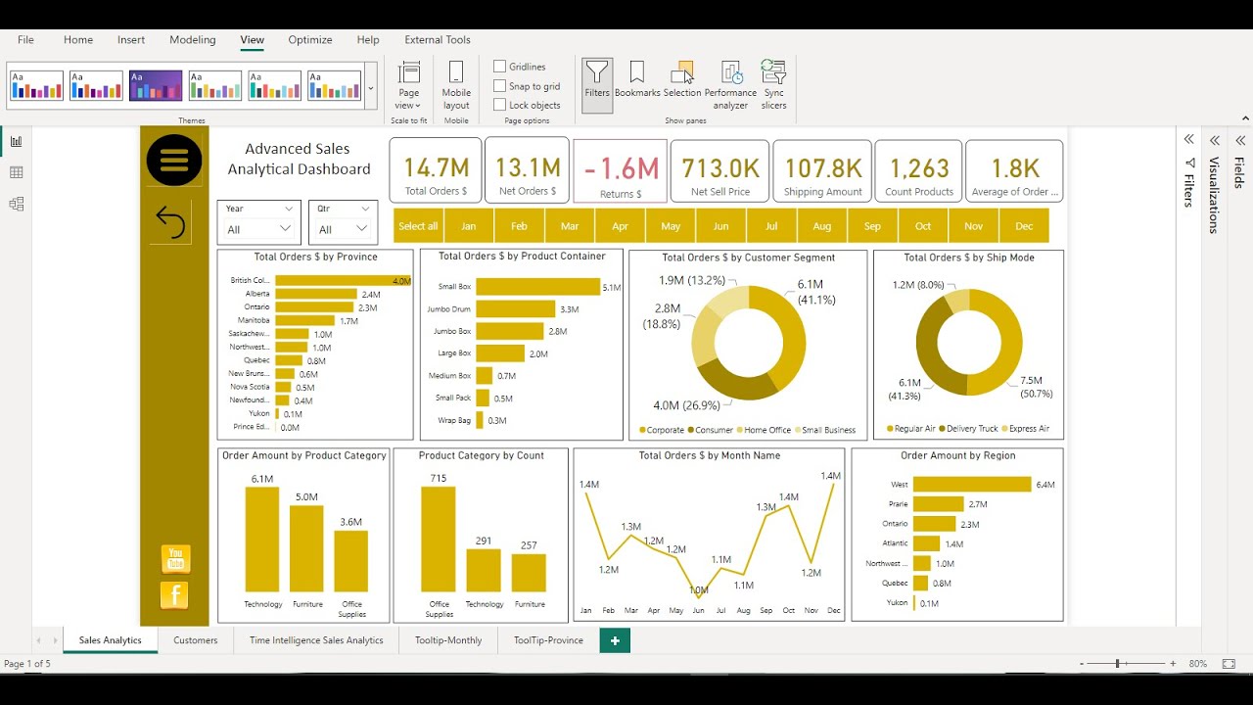Expand the Visualizations pane chevron
This screenshot has height=705, width=1253.
coord(1215,140)
